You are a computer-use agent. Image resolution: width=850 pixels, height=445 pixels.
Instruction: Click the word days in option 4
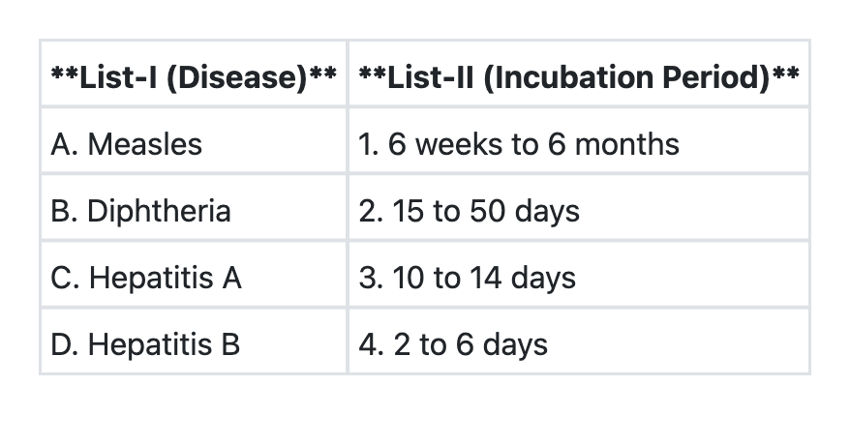[516, 344]
